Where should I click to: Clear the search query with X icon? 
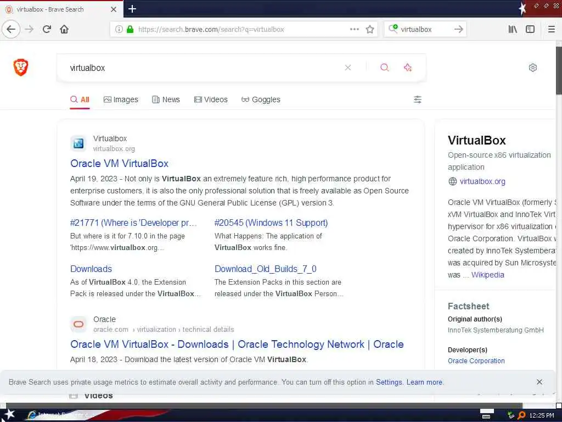347,68
